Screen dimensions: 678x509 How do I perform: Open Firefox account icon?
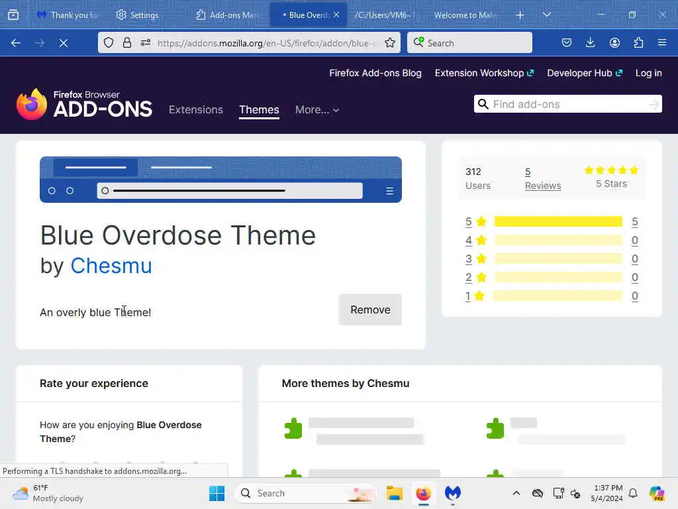614,42
